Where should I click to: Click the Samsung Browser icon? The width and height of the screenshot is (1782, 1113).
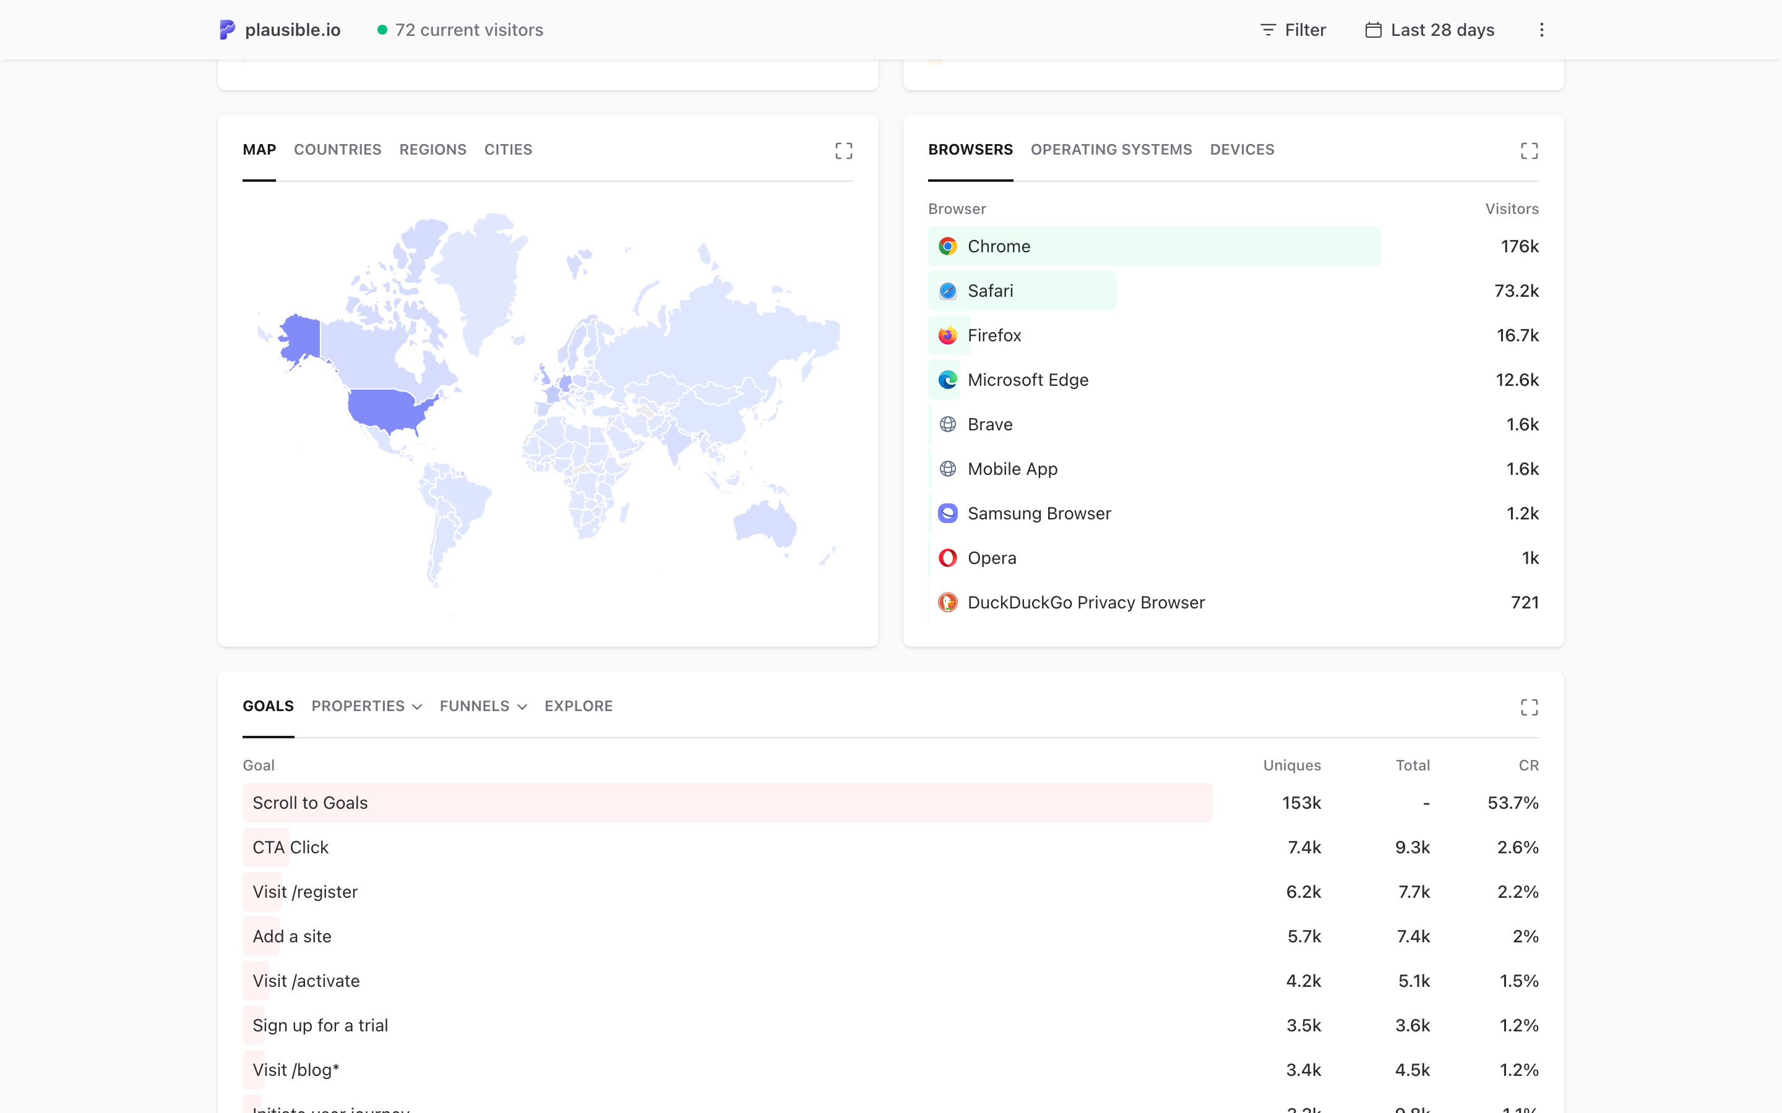948,513
